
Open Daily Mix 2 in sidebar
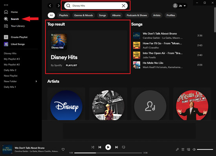[10, 70]
